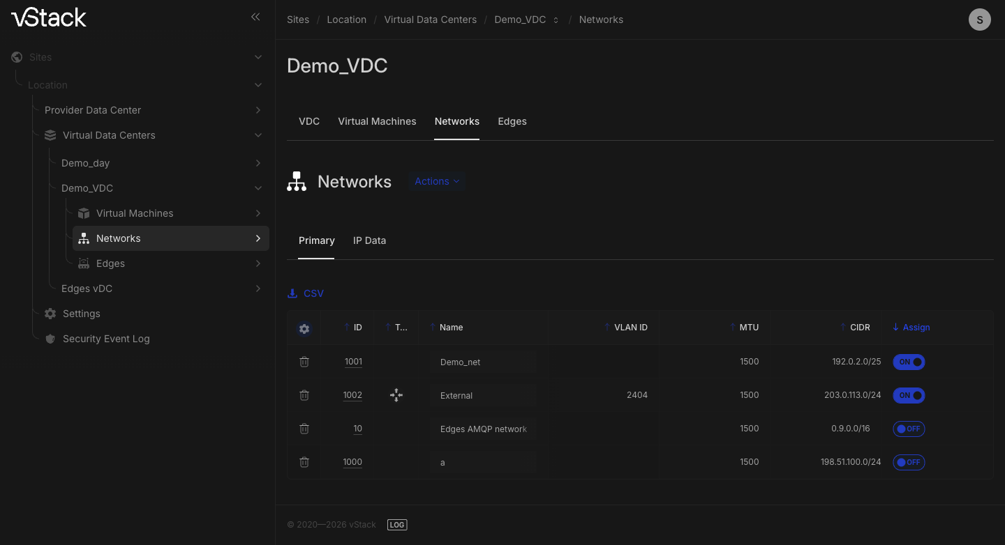Expand the Demo_day chevron
1005x545 pixels.
click(x=258, y=163)
